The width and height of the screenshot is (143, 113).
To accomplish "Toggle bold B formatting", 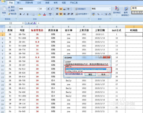I will (20, 14).
